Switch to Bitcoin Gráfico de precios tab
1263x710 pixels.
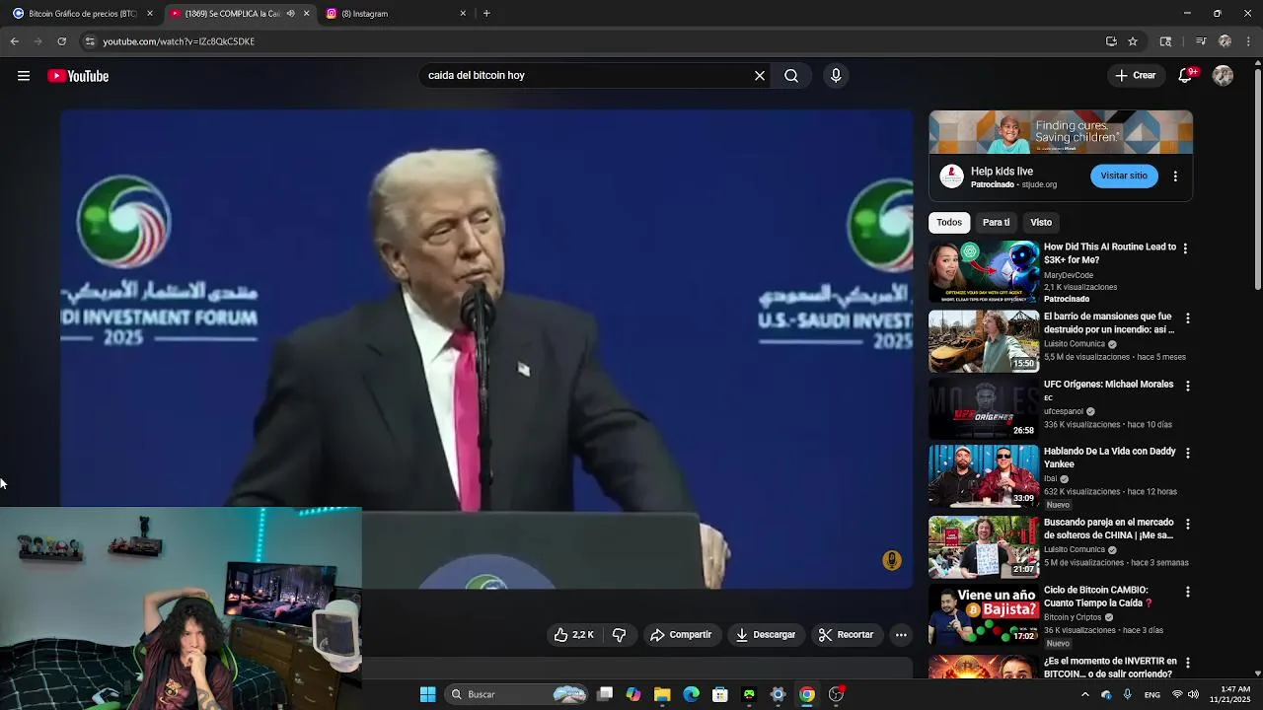click(83, 14)
